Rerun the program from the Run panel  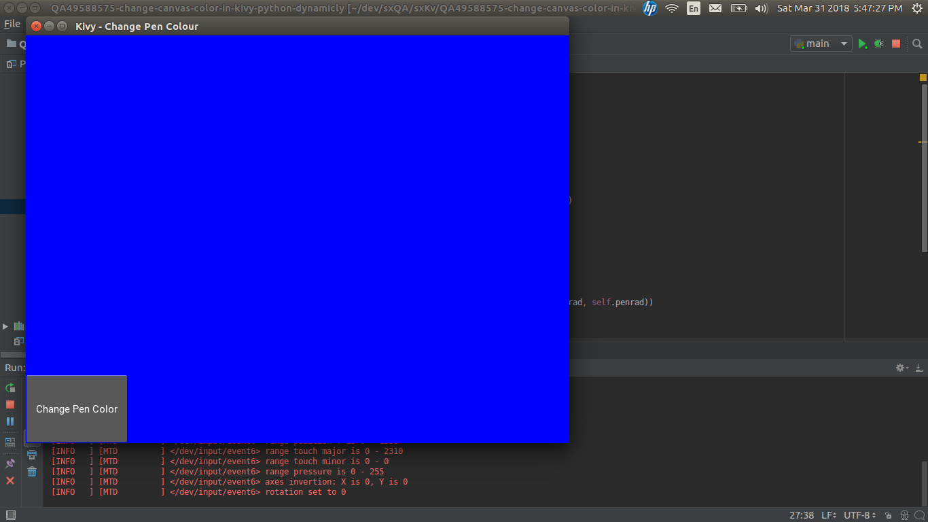[10, 388]
